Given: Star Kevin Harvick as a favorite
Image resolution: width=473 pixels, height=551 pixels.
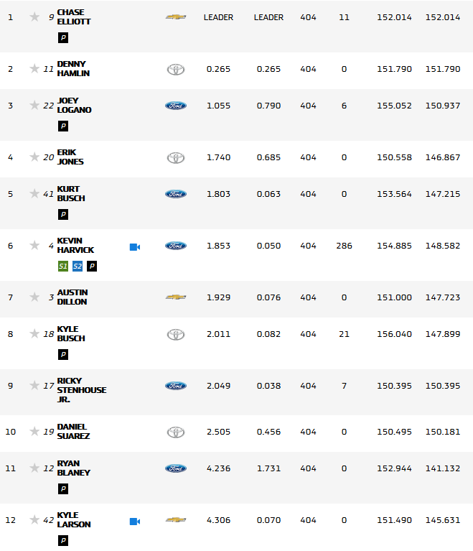Looking at the screenshot, I should click(x=34, y=245).
